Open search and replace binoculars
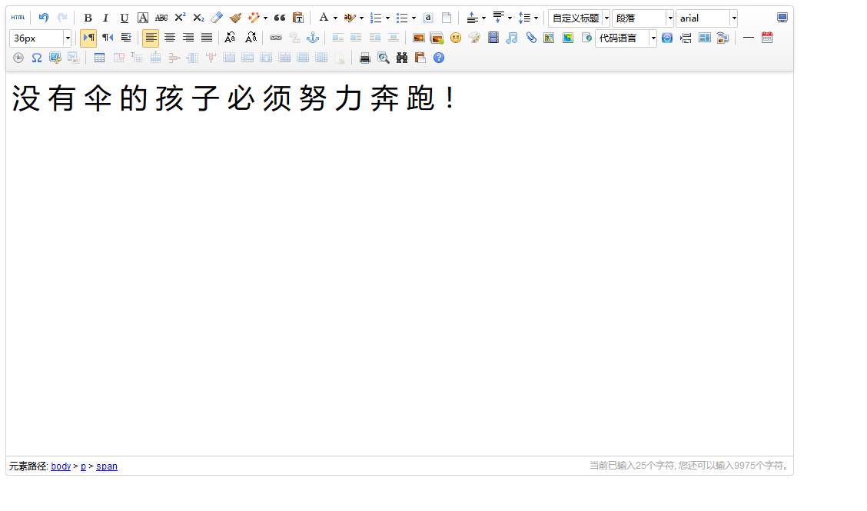867x511 pixels. point(402,58)
